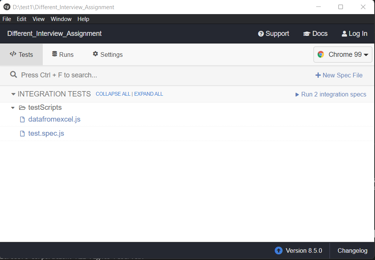Open the Settings tab

108,55
